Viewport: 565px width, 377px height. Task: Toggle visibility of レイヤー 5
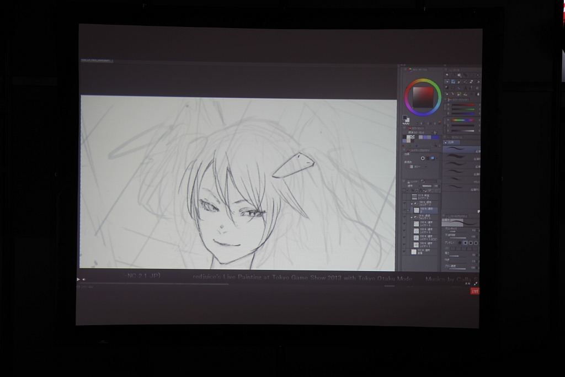pos(404,231)
